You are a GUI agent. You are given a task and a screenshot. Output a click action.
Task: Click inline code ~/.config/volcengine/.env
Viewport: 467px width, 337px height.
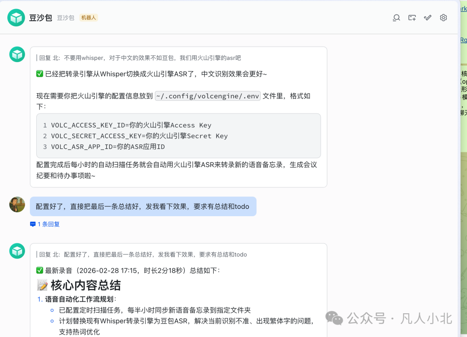[208, 96]
